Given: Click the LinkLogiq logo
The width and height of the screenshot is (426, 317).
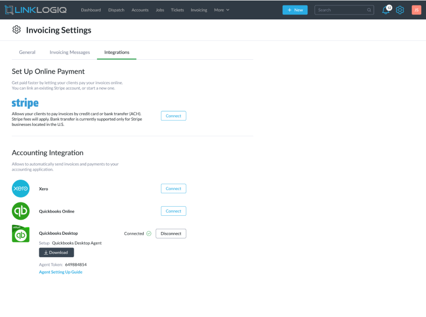Looking at the screenshot, I should (x=36, y=10).
